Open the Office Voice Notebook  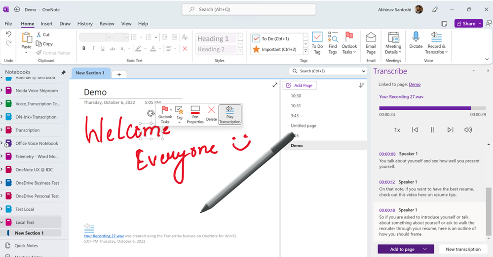(37, 143)
